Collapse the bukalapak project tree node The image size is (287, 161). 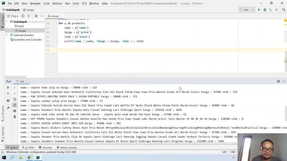point(7,21)
